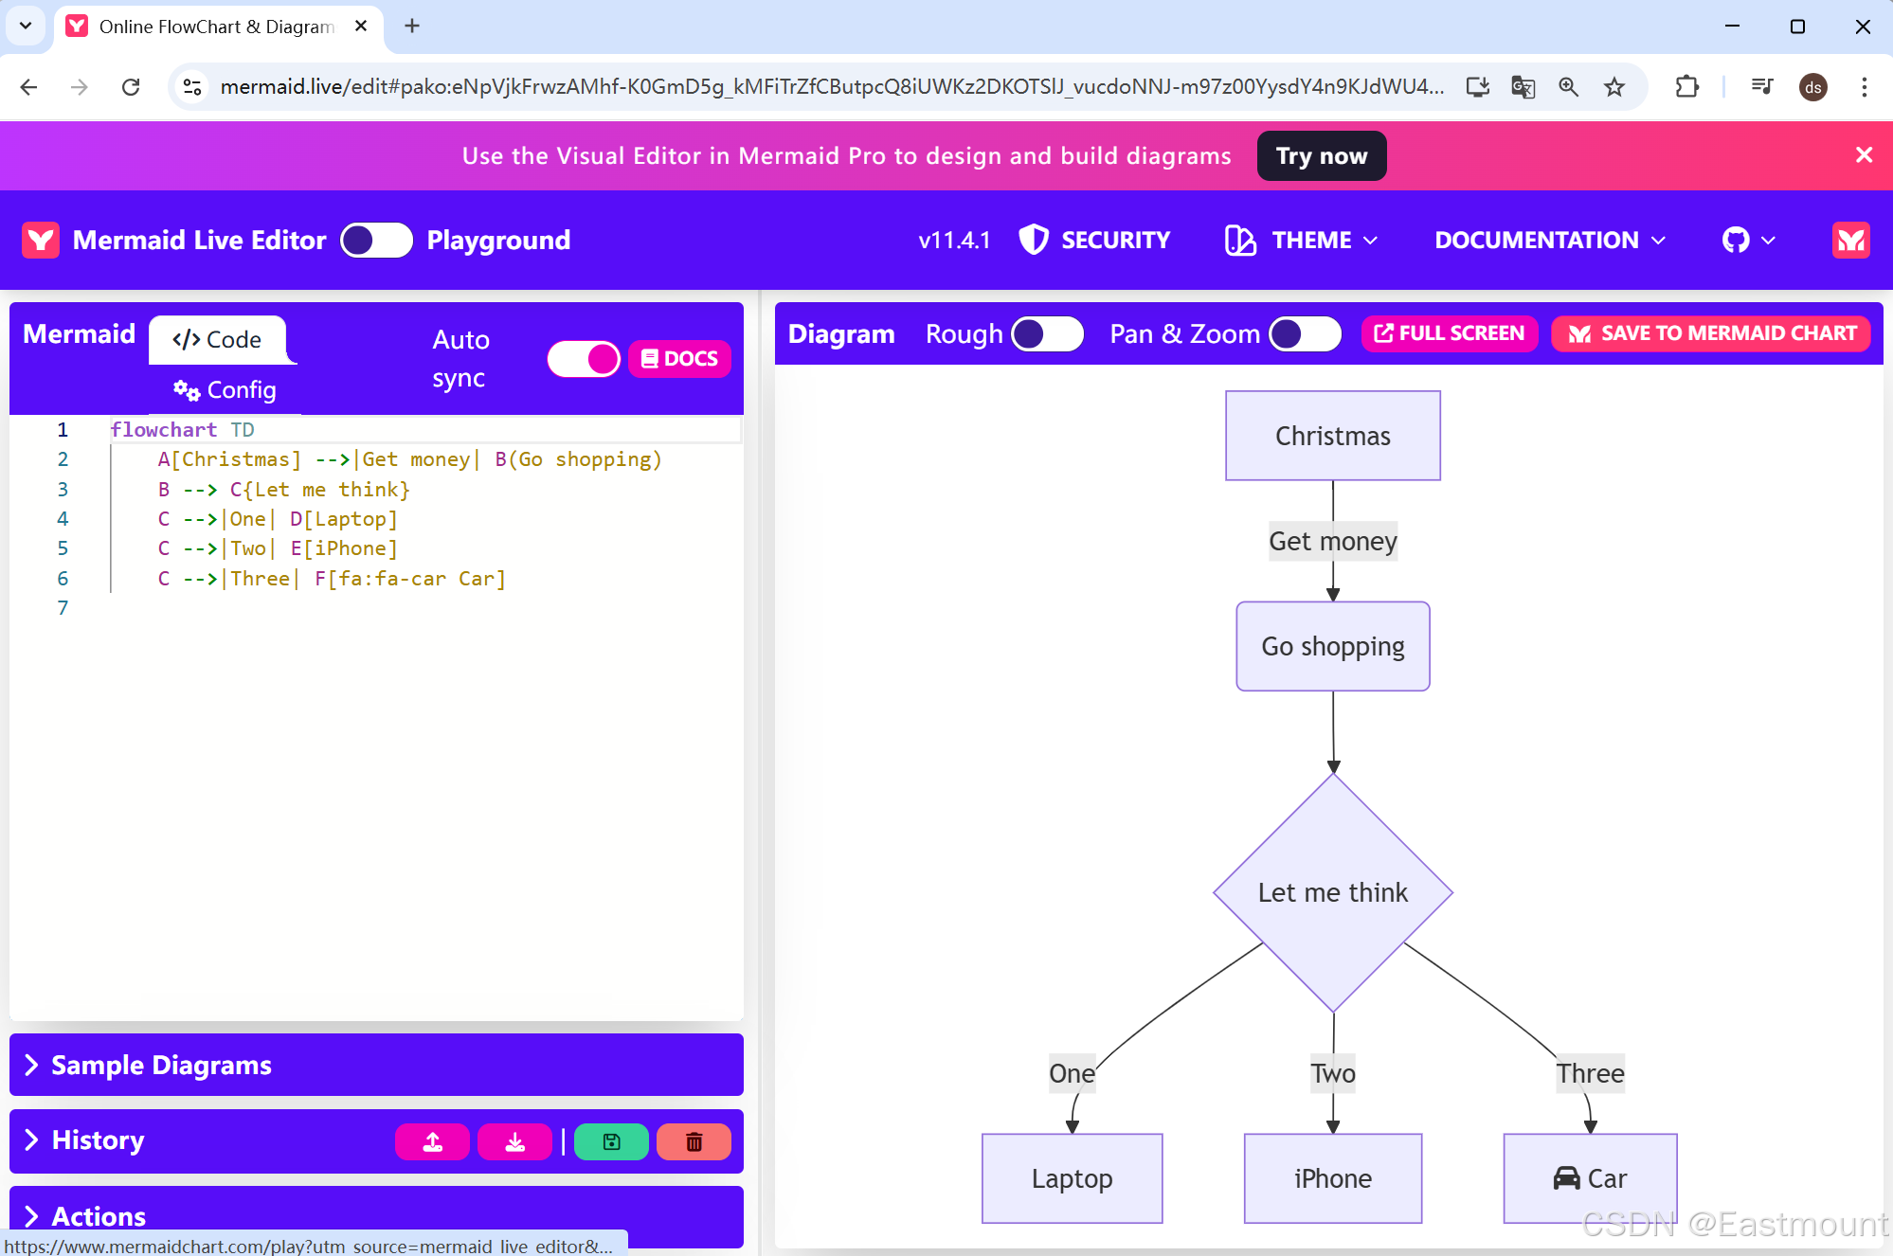The image size is (1893, 1256).
Task: Switch to the Config tab
Action: (225, 390)
